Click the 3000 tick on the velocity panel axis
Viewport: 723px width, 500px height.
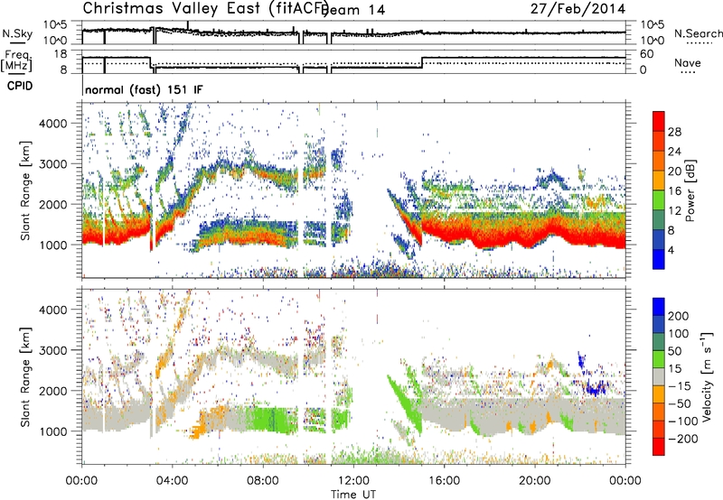52,350
